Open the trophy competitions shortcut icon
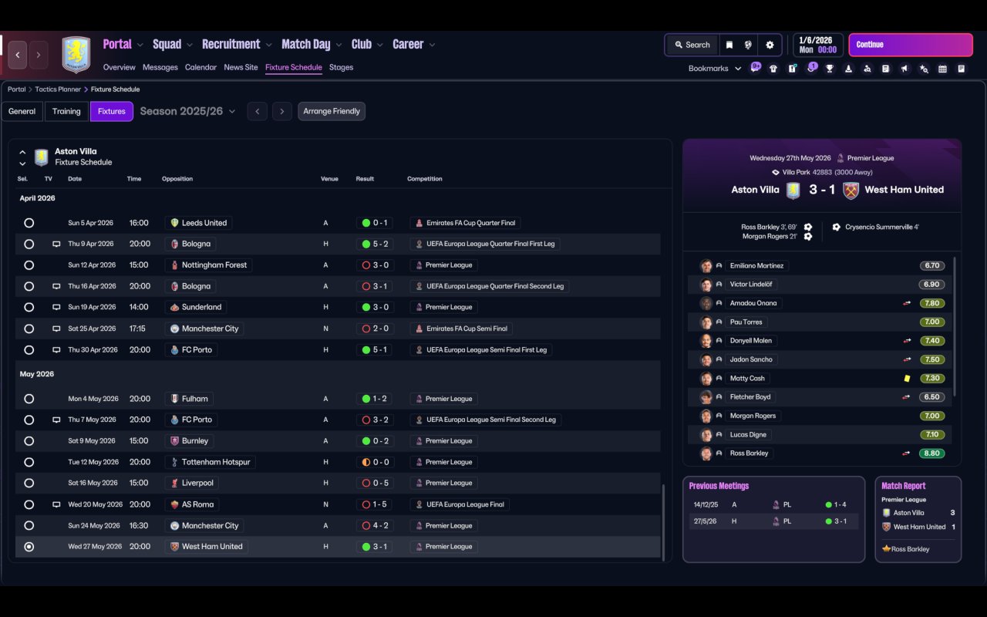Viewport: 987px width, 617px height. (830, 69)
